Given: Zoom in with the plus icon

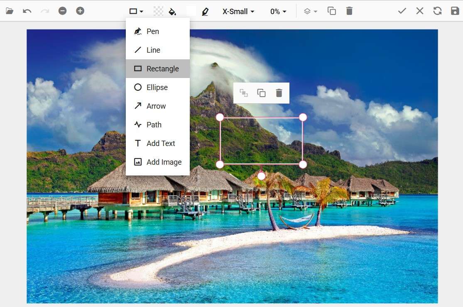Looking at the screenshot, I should point(80,11).
